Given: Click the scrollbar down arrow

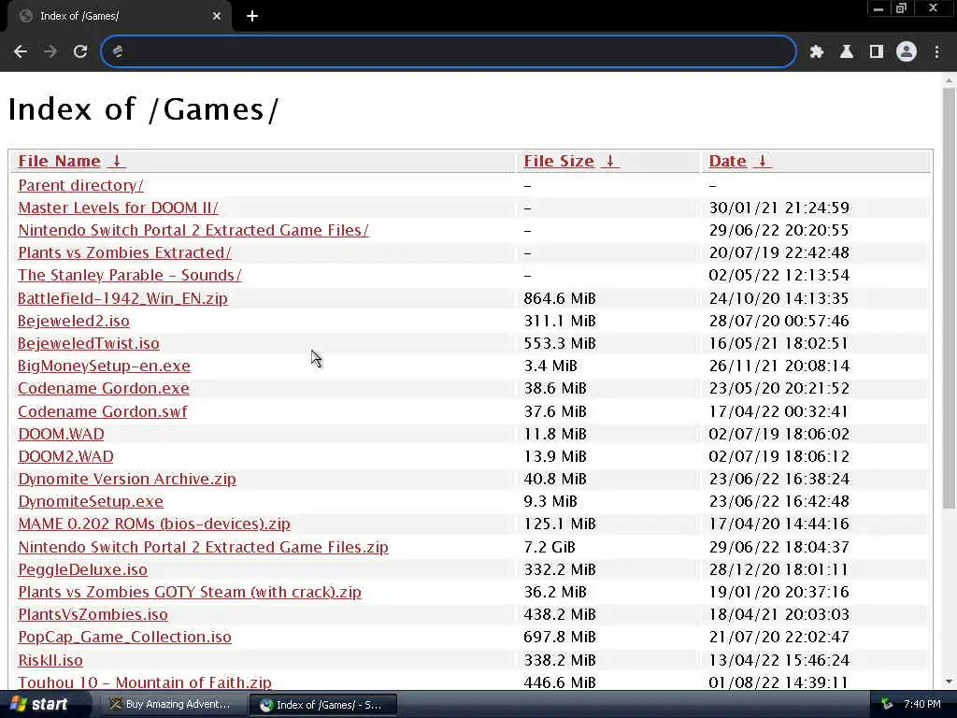Looking at the screenshot, I should click(949, 682).
